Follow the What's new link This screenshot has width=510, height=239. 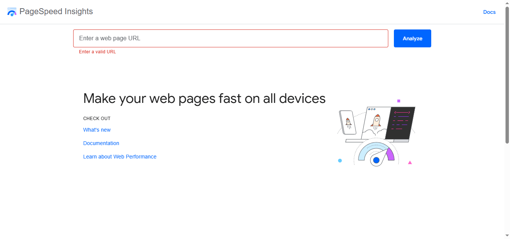pyautogui.click(x=97, y=130)
